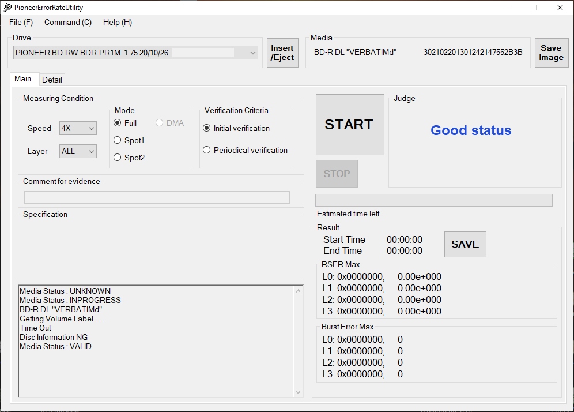Save the measurement result with SAVE
The height and width of the screenshot is (412, 574).
click(465, 244)
